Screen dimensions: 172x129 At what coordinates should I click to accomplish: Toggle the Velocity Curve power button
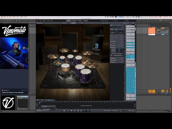click(x=121, y=41)
